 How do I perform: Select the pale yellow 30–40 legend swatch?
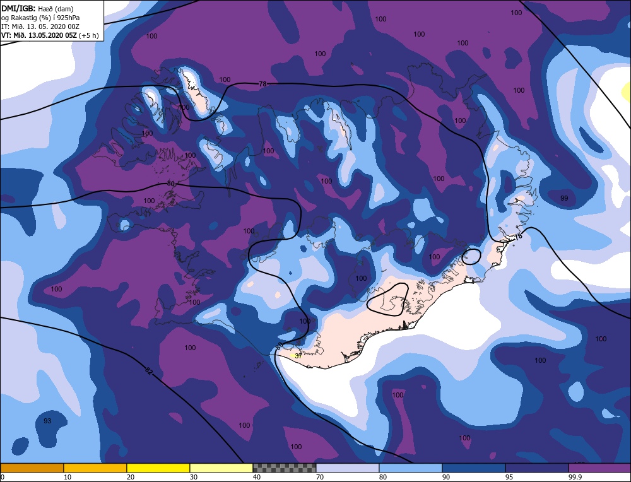pyautogui.click(x=221, y=467)
